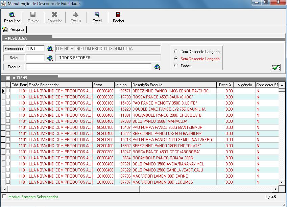Click the Interno column header

click(123, 85)
